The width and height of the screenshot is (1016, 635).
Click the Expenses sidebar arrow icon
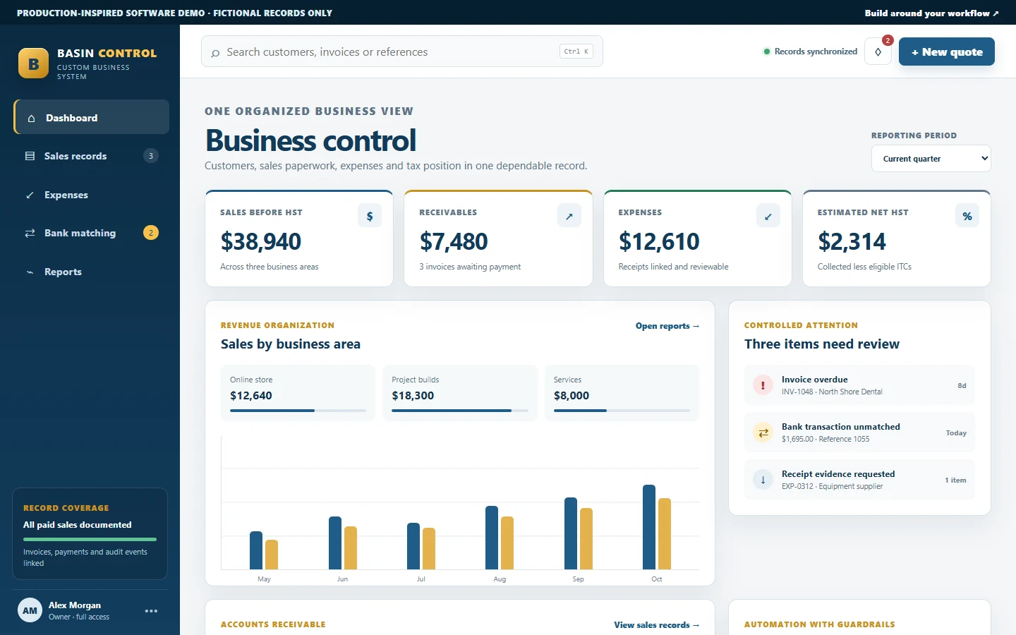(30, 195)
